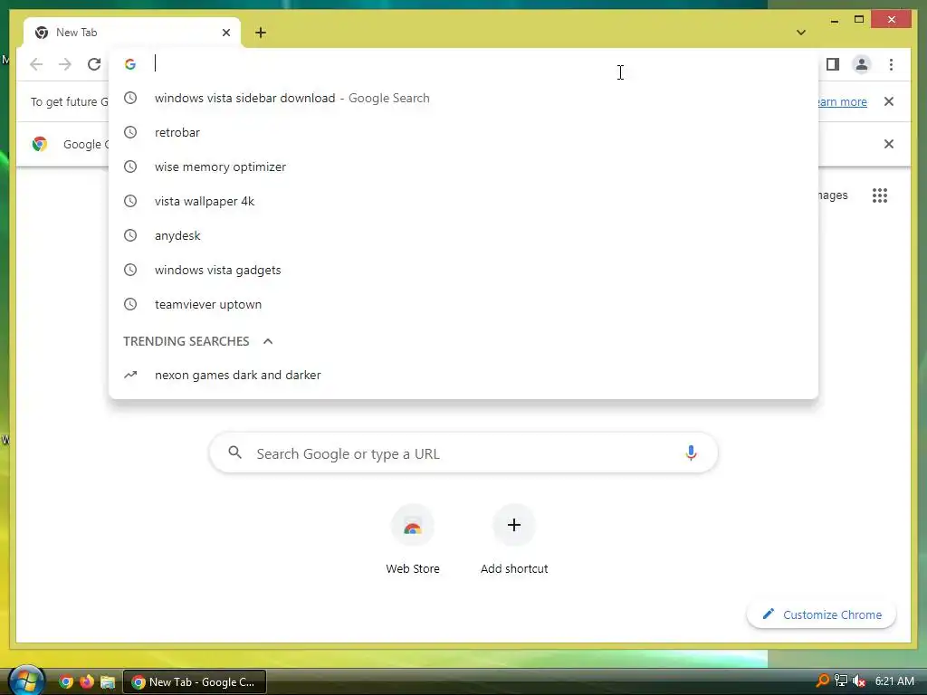Start voice search with the microphone
This screenshot has height=695, width=927.
(x=691, y=453)
